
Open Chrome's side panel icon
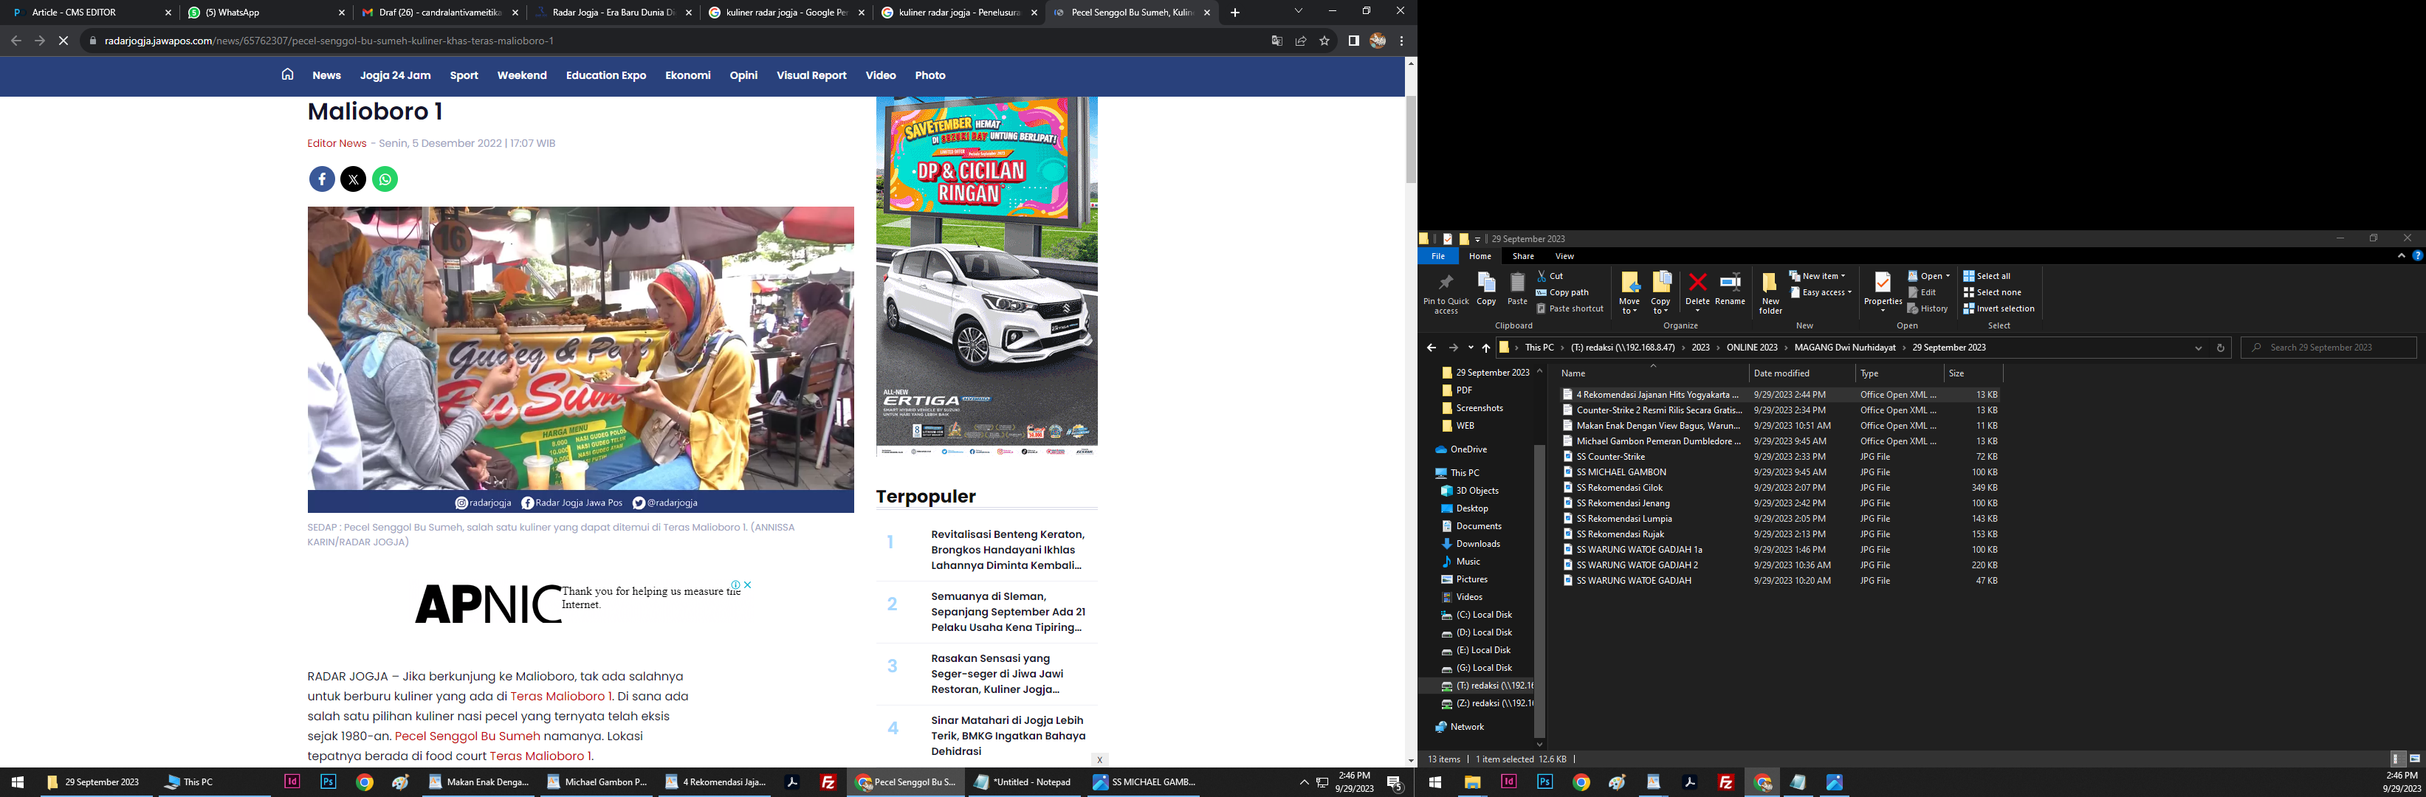[x=1353, y=41]
